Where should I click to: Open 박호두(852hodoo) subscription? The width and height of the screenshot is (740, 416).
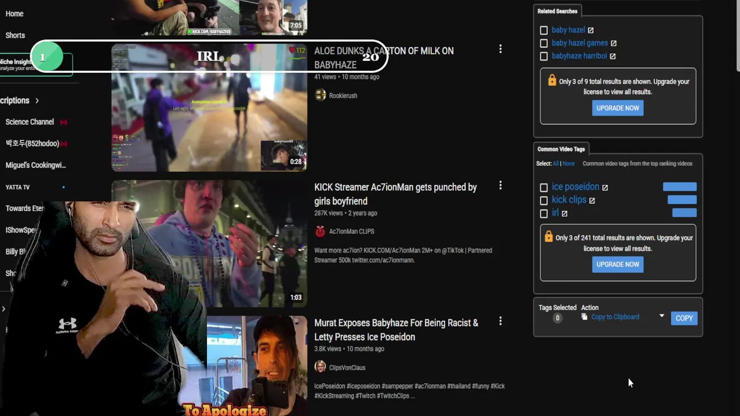pos(32,143)
